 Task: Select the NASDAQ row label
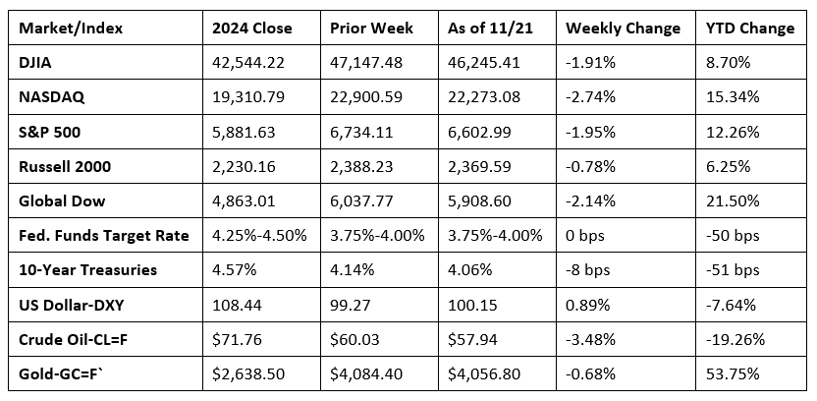49,99
